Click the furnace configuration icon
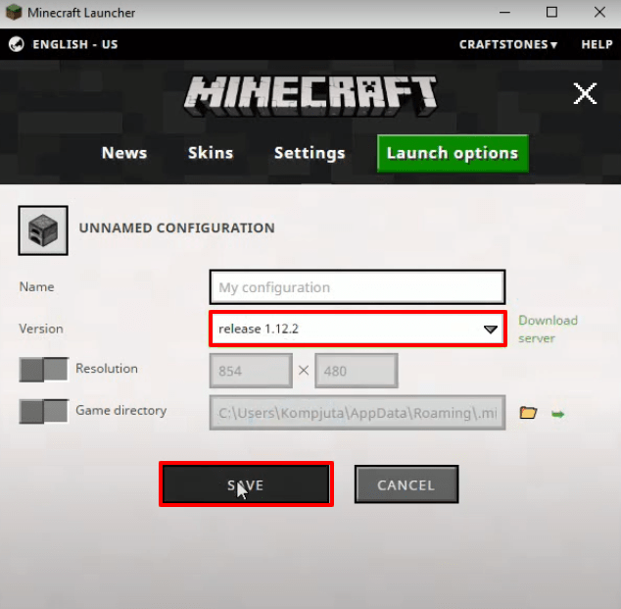The width and height of the screenshot is (621, 609). pos(43,230)
